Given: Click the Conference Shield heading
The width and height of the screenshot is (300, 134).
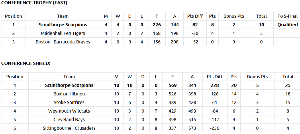Looking at the screenshot, I should (26, 63).
